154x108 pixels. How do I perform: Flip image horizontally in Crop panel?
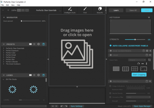pos(142,63)
